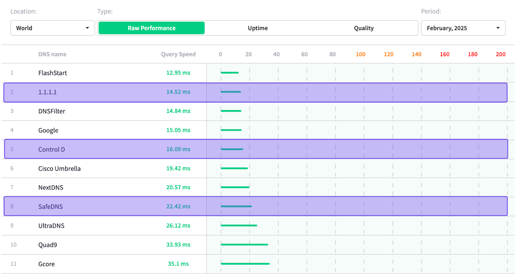
Task: Select the Quad9 DNS name
Action: [47, 245]
